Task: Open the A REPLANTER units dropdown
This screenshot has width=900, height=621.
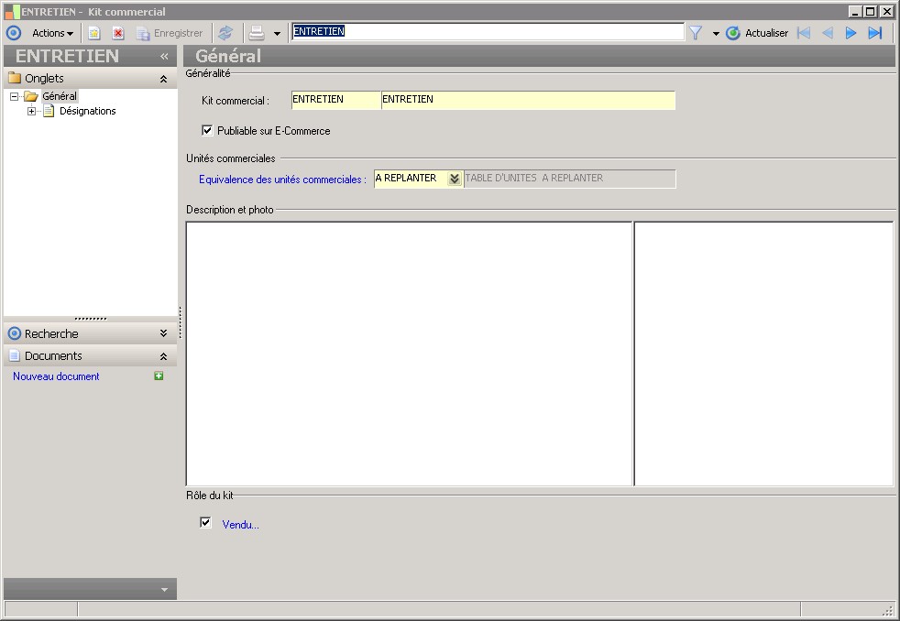Action: [454, 179]
